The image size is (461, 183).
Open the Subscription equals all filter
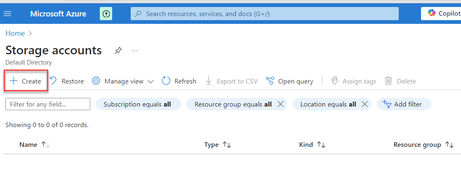click(x=138, y=104)
